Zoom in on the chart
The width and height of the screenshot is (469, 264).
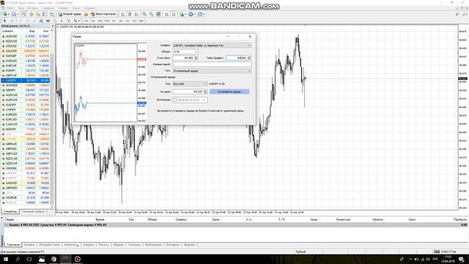pyautogui.click(x=144, y=14)
